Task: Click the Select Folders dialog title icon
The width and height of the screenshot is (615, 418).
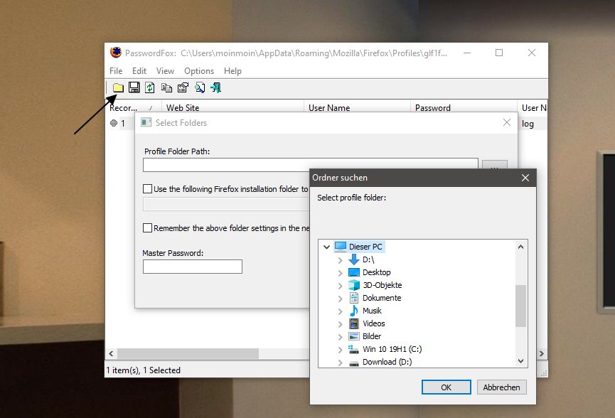Action: coord(146,123)
